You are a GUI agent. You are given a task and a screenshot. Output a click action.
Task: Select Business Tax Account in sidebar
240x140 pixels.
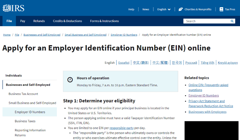point(23,94)
